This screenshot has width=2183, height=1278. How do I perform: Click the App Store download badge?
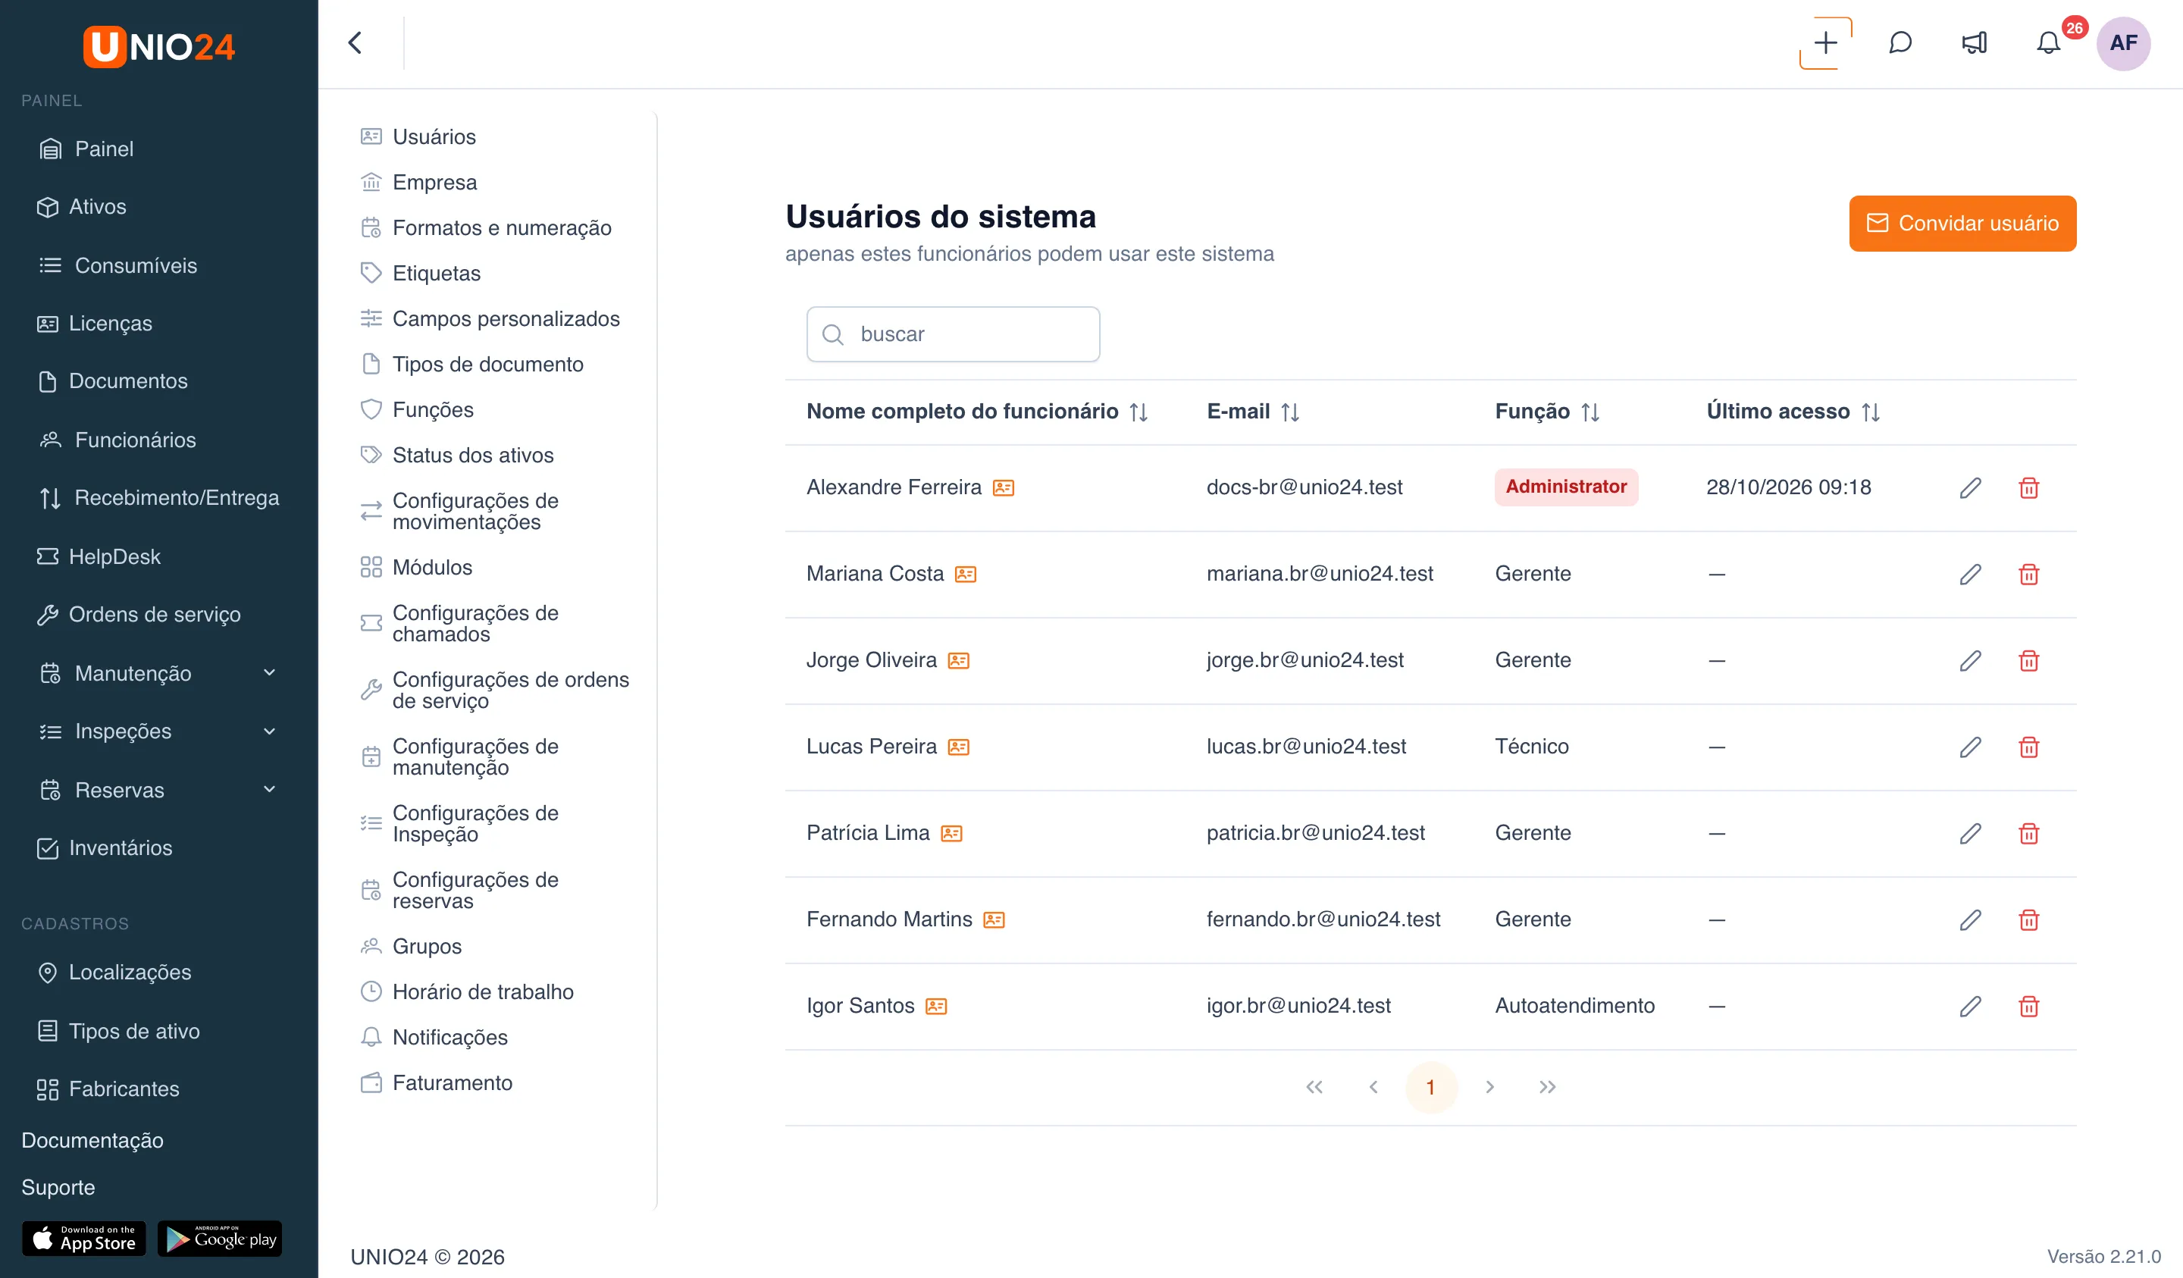[84, 1239]
